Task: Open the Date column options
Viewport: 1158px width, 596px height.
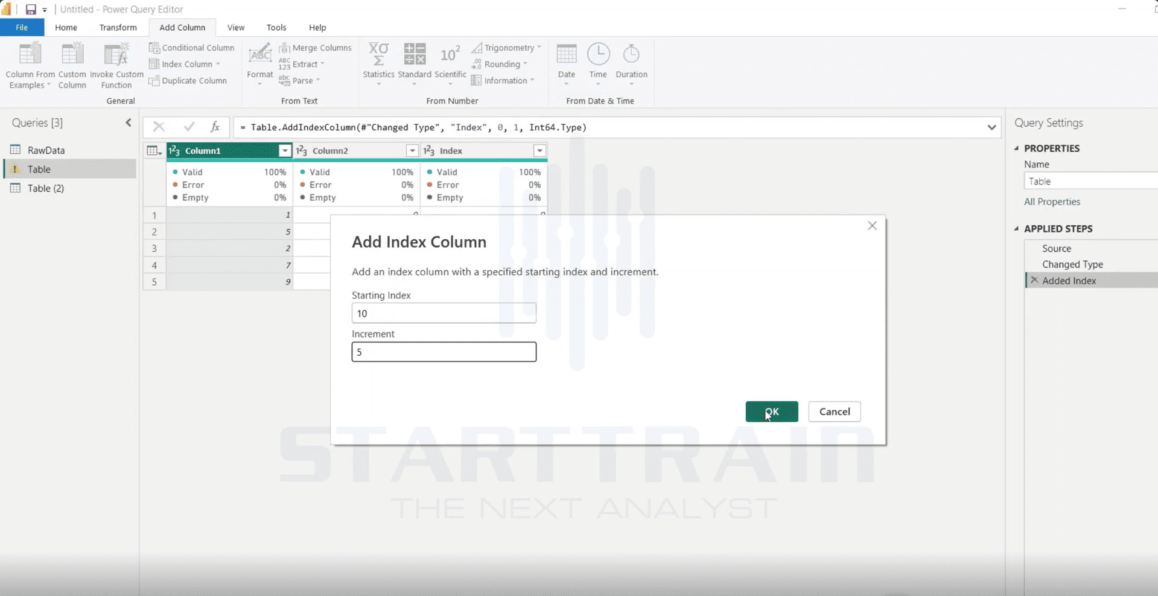Action: [566, 64]
